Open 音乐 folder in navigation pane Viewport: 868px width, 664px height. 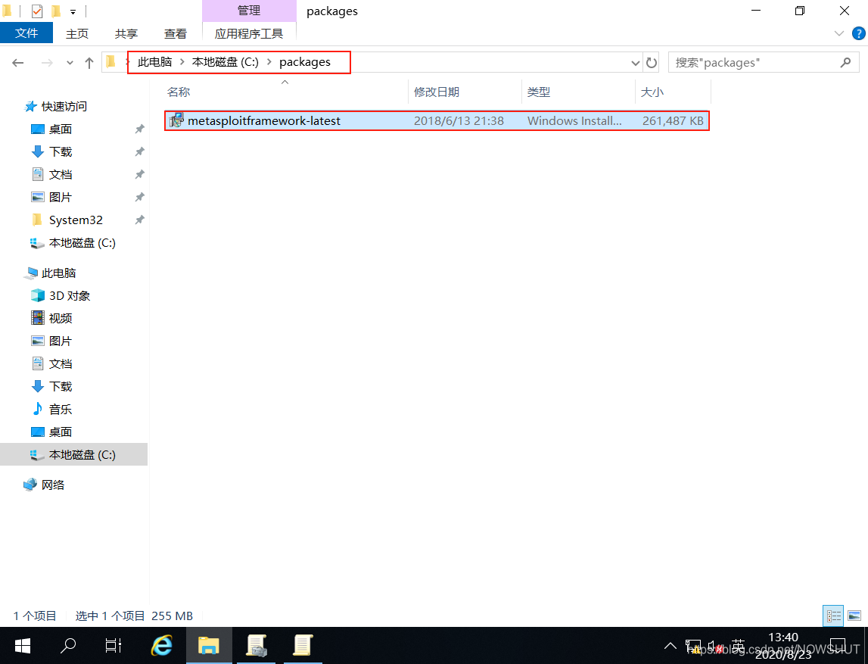[x=61, y=410]
